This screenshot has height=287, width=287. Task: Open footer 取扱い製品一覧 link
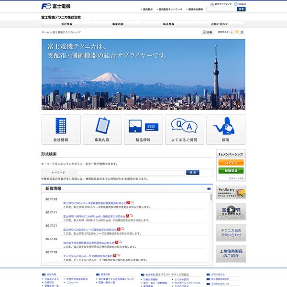pos(107,282)
